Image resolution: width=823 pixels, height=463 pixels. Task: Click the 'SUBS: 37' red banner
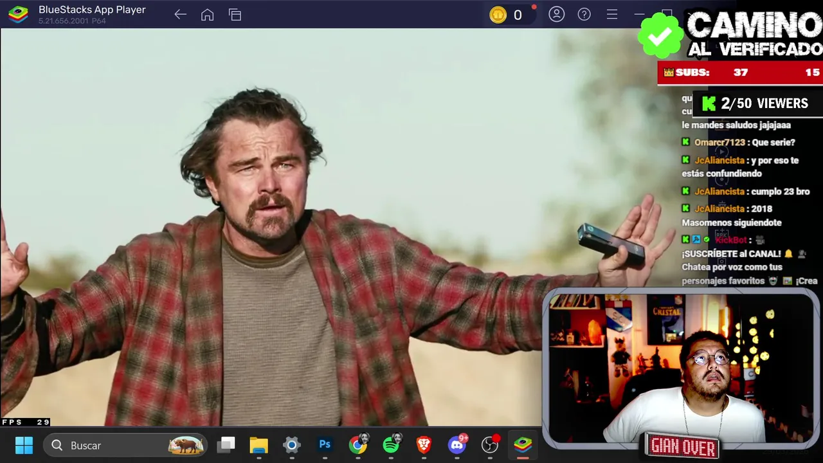click(x=740, y=73)
